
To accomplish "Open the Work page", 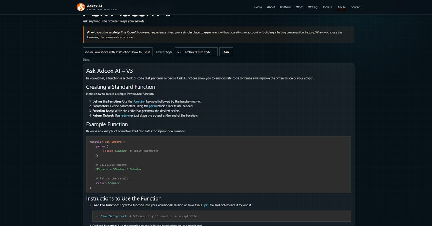I will (x=300, y=7).
